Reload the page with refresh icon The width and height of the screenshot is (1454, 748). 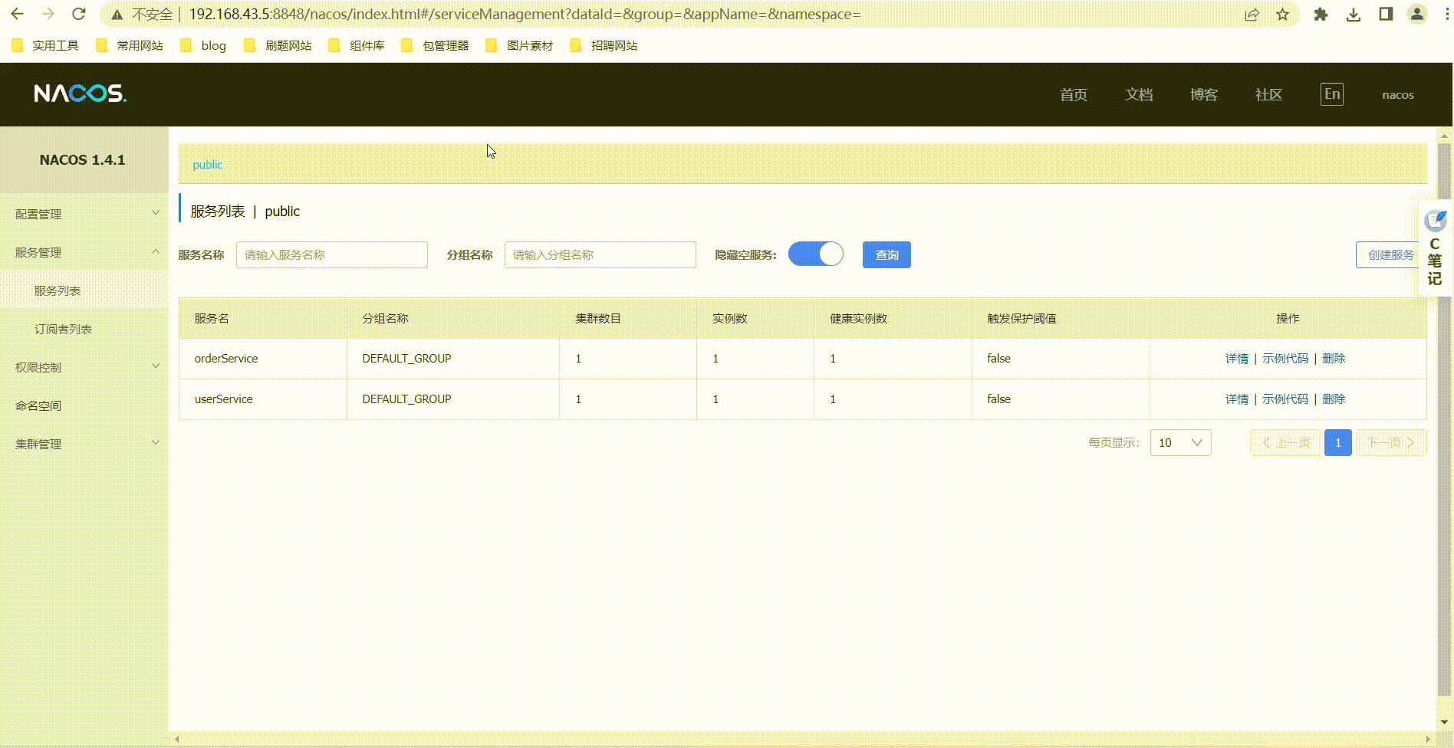[78, 14]
